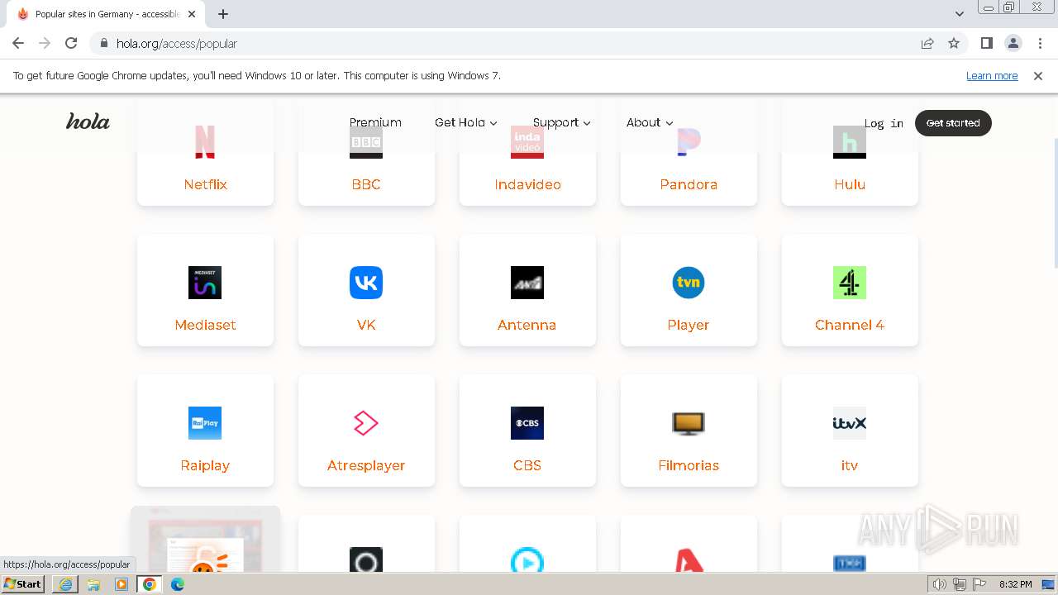1058x595 pixels.
Task: Open the Channel 4 logo icon
Action: pos(850,283)
